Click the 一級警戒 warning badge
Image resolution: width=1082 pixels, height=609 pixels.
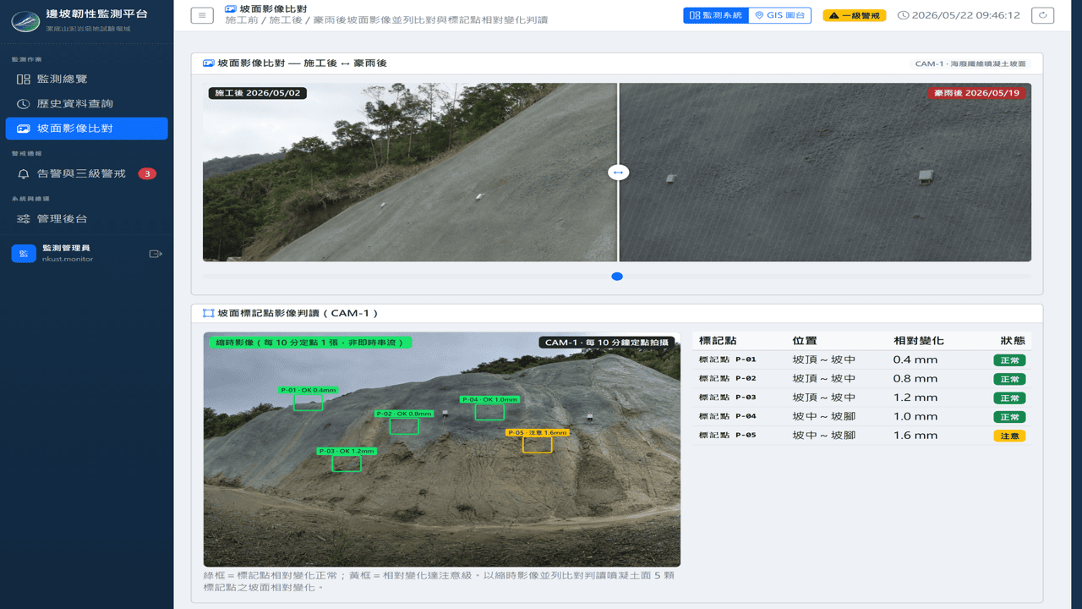pyautogui.click(x=855, y=15)
